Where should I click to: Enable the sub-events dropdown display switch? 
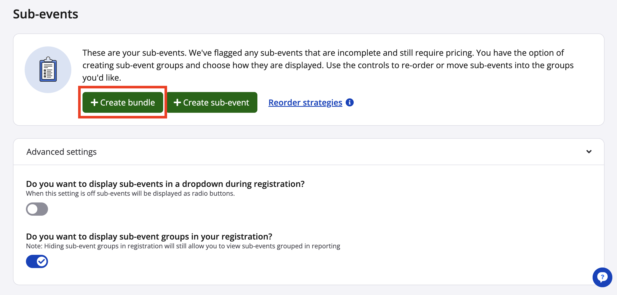pos(37,209)
